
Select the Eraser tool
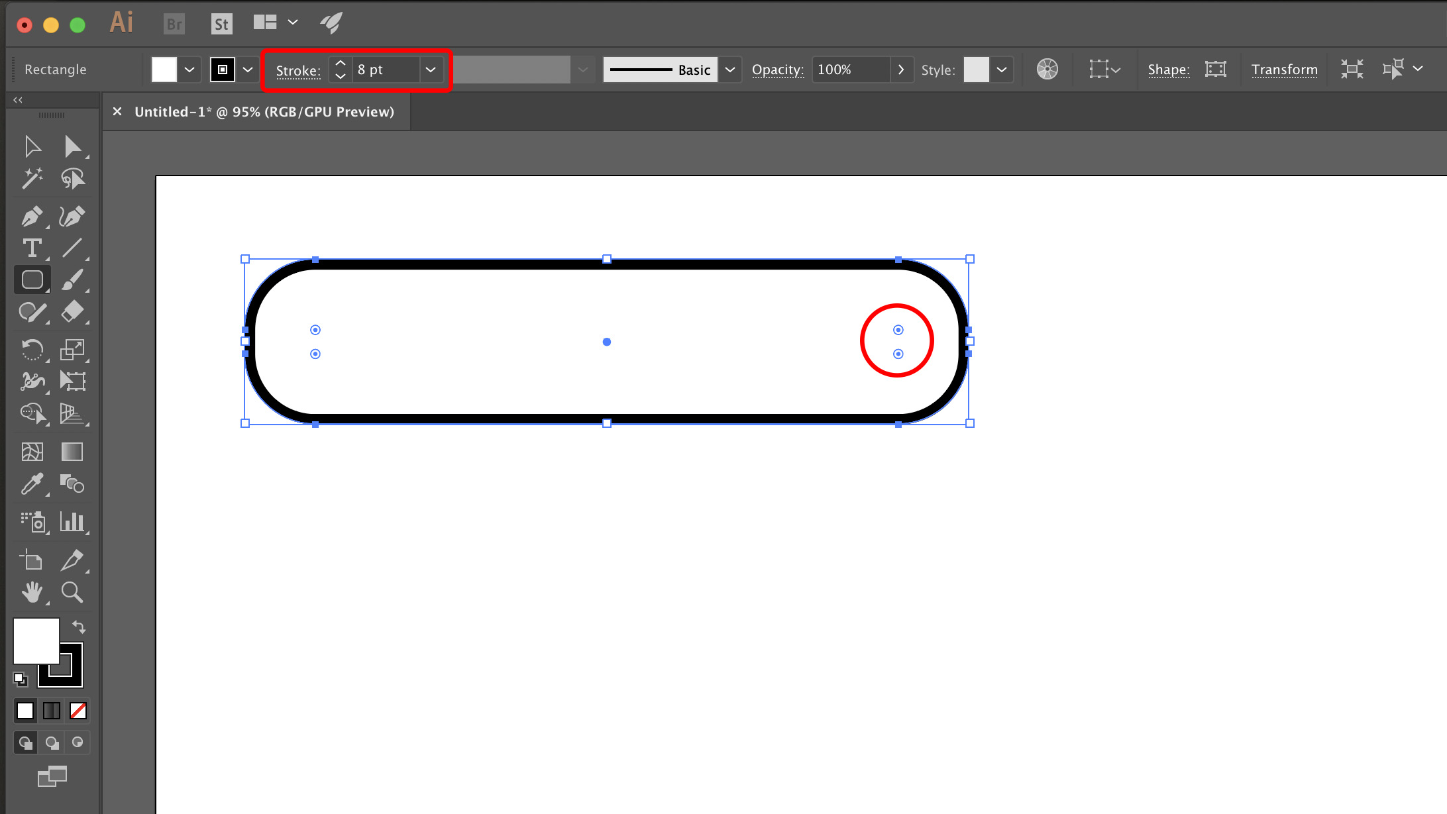pyautogui.click(x=73, y=312)
